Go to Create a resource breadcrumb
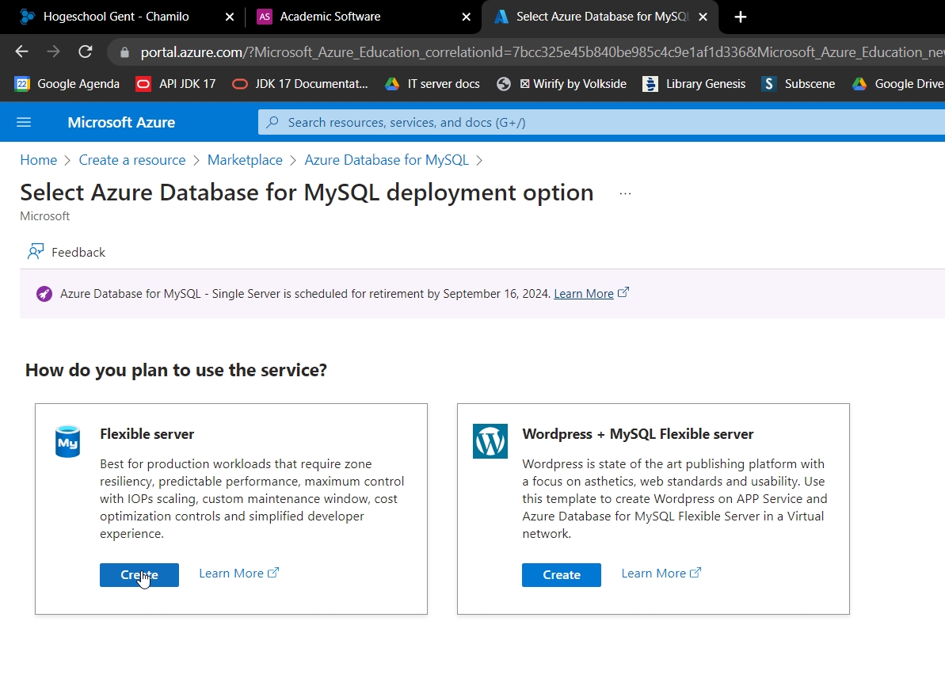The width and height of the screenshot is (945, 686). [x=132, y=160]
